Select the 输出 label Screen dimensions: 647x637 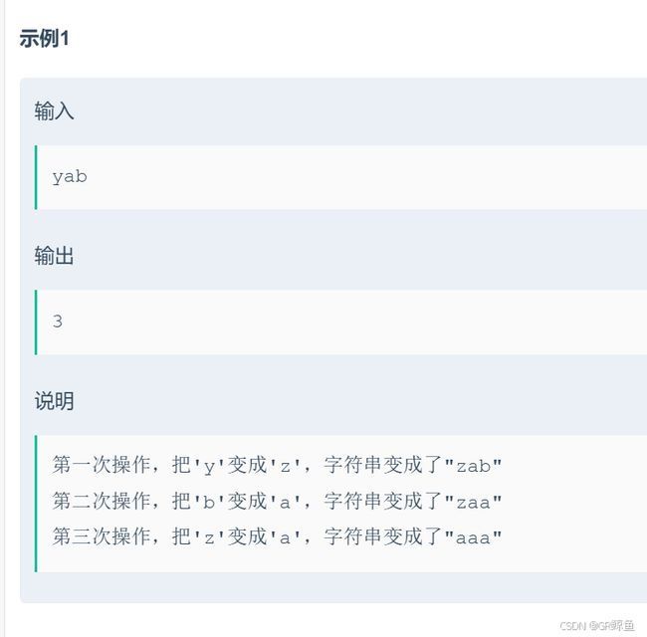pos(54,256)
